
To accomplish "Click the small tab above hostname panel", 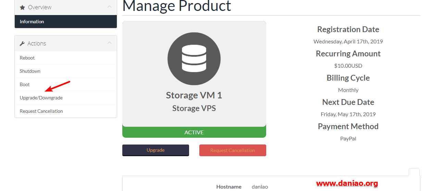I will click(414, 172).
